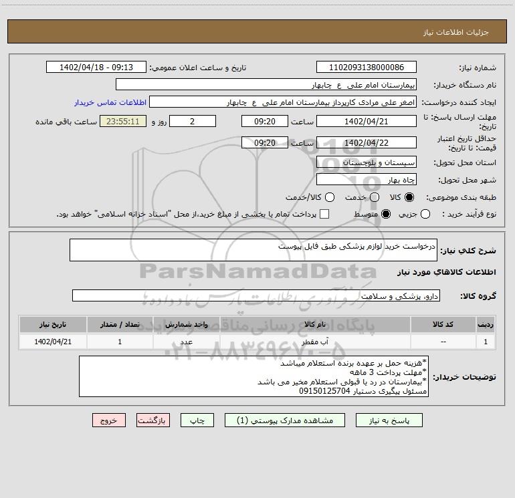Click the ردیف column header
Viewport: 515px width, 498px height.
(x=486, y=324)
